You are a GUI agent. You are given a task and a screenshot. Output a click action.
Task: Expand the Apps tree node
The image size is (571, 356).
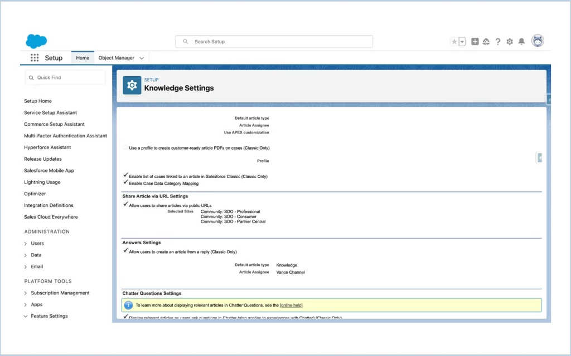coord(26,304)
